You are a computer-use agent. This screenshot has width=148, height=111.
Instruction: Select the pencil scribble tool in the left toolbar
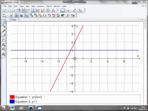pyautogui.click(x=4, y=31)
